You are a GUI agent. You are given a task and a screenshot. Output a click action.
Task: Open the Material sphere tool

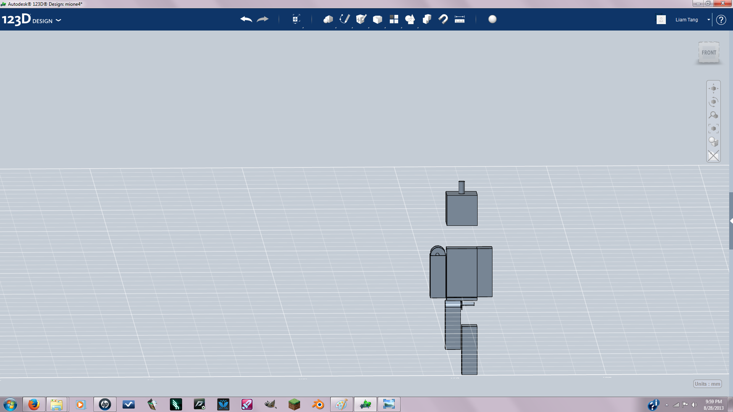492,19
